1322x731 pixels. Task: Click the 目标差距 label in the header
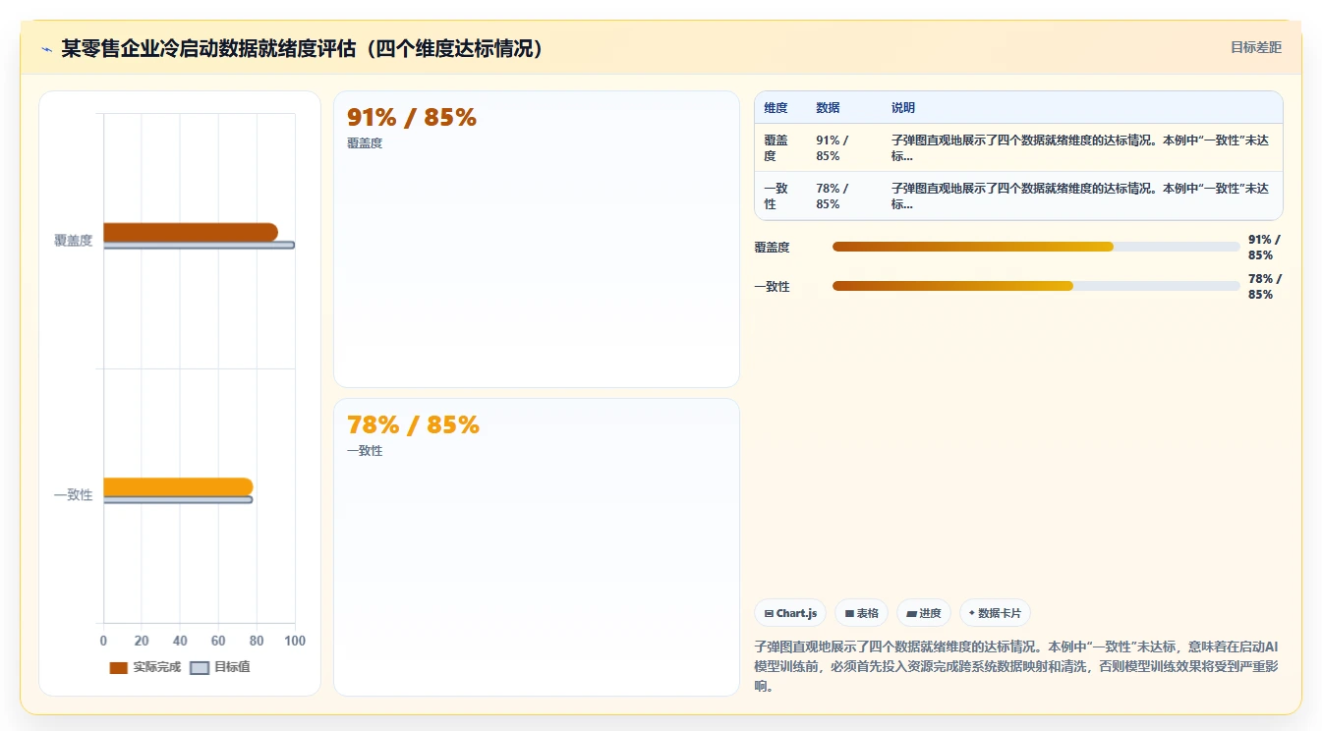[1256, 47]
